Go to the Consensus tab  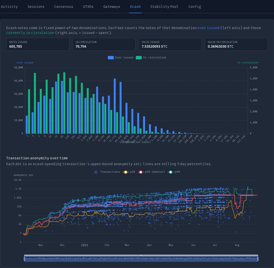[64, 6]
